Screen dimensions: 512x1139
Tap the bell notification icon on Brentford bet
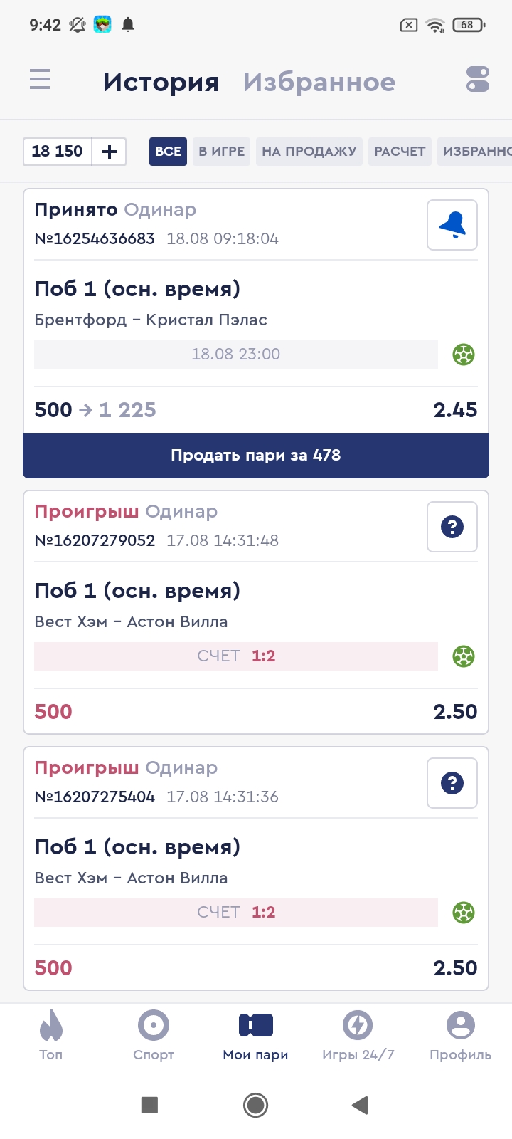pos(452,225)
